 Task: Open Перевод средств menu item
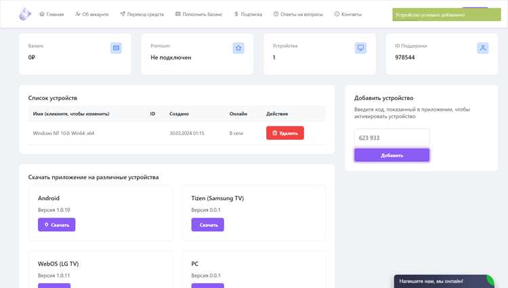142,14
